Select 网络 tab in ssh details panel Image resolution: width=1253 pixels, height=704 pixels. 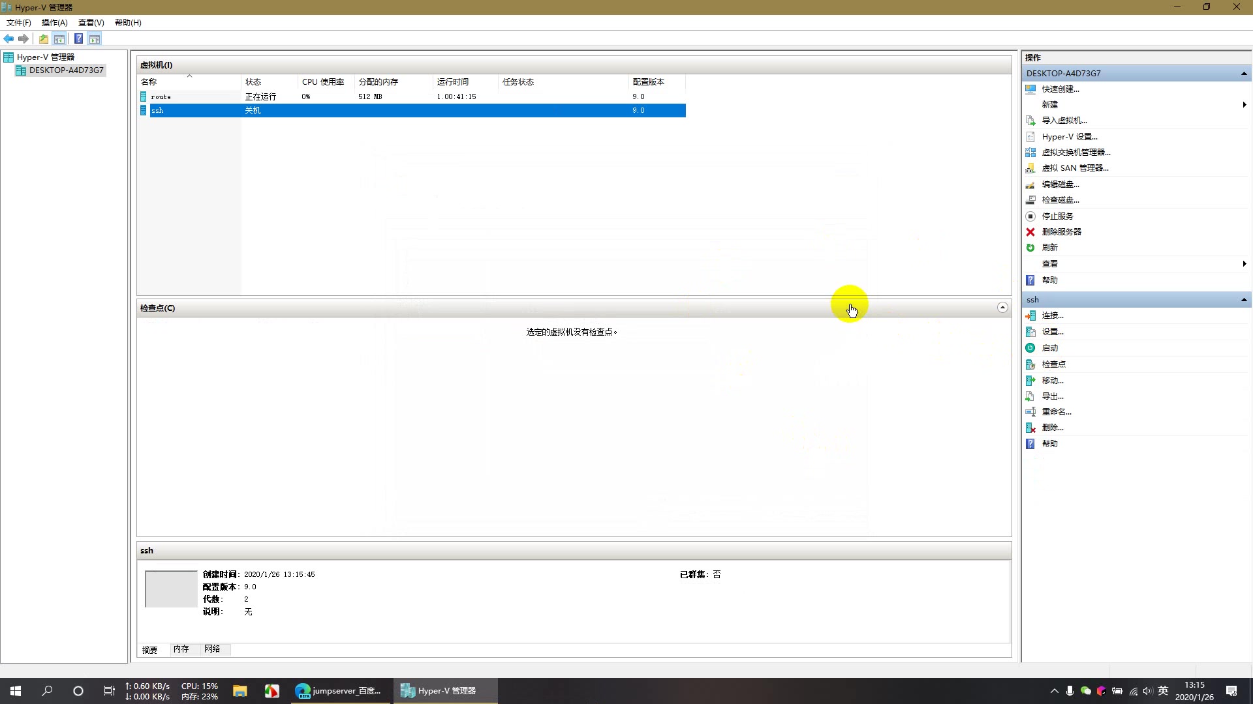coord(211,649)
